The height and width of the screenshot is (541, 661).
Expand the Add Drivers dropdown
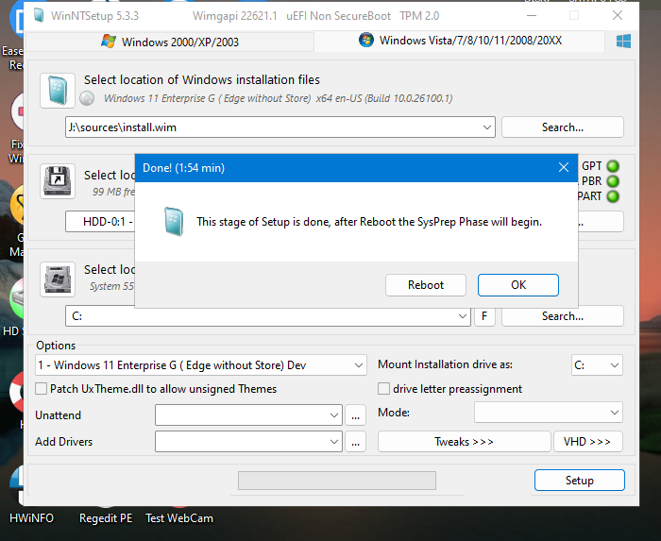pyautogui.click(x=248, y=442)
